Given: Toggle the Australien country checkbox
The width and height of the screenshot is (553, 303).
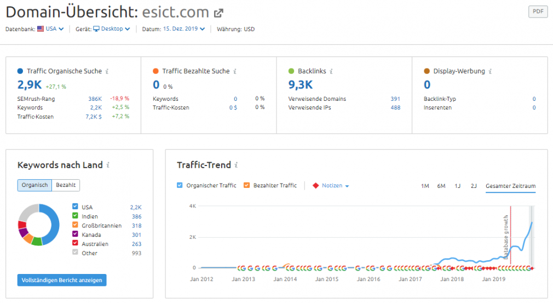Looking at the screenshot, I should (x=75, y=243).
